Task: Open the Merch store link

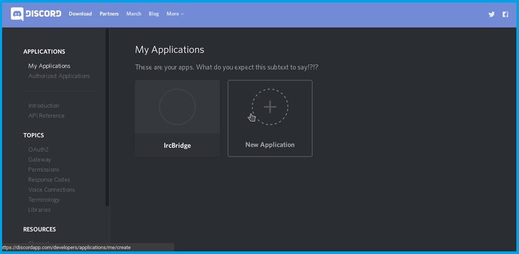Action: (133, 14)
